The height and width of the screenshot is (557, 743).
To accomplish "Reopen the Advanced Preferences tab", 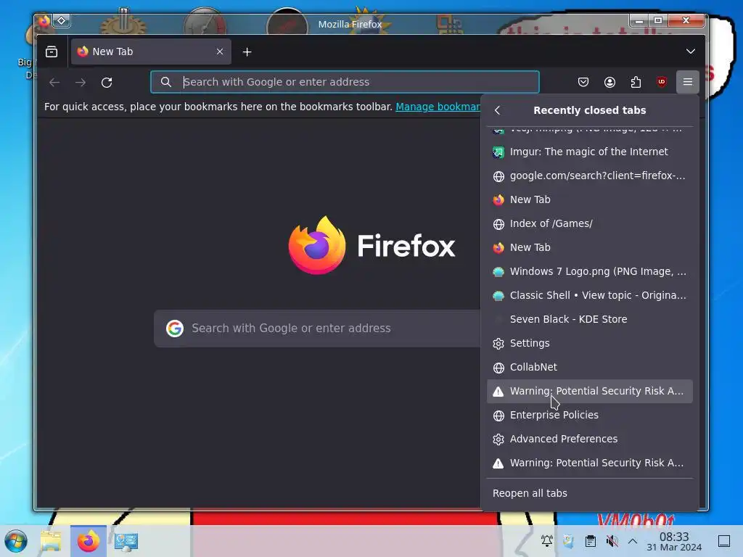I will click(589, 439).
